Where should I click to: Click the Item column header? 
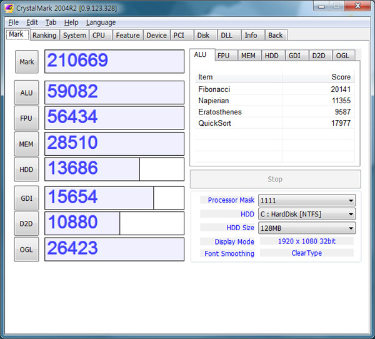239,77
